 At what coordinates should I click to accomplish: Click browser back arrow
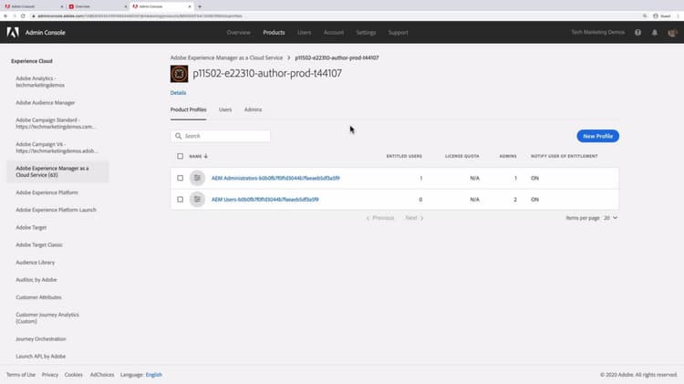click(5, 16)
